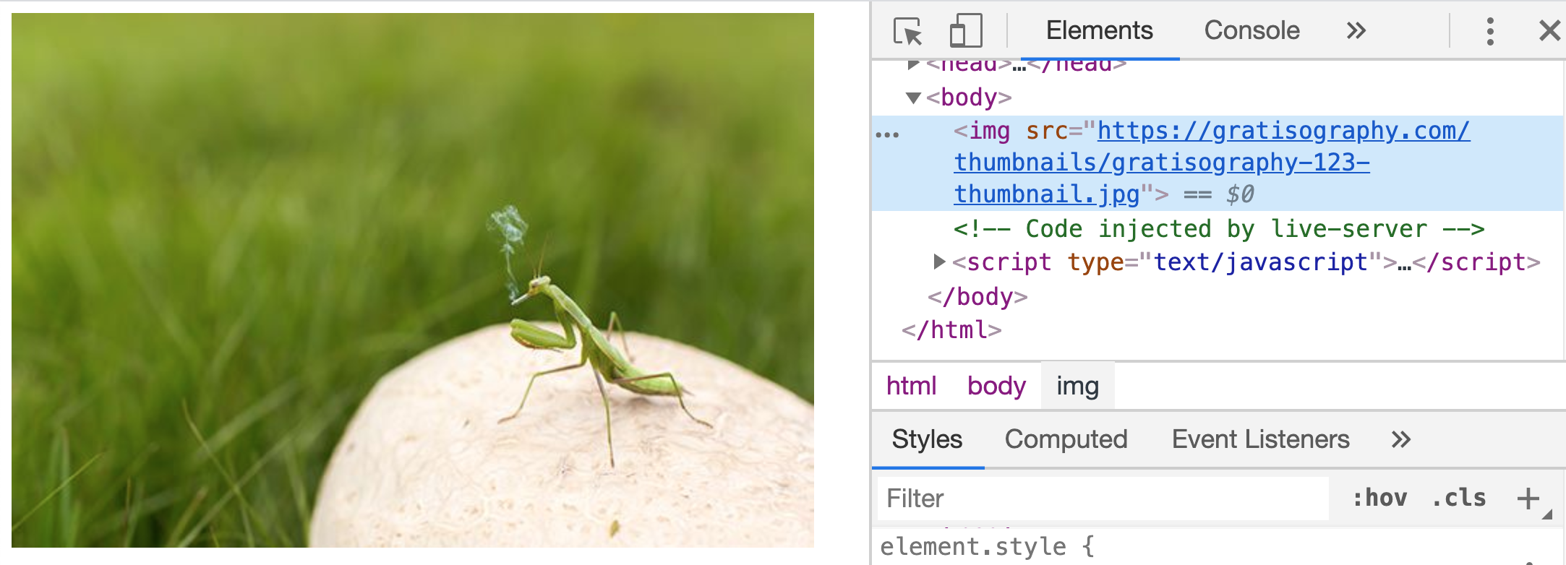
Task: Close the DevTools panel
Action: pos(1549,31)
